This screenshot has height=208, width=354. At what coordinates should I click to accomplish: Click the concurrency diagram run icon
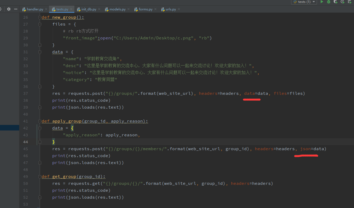click(349, 2)
